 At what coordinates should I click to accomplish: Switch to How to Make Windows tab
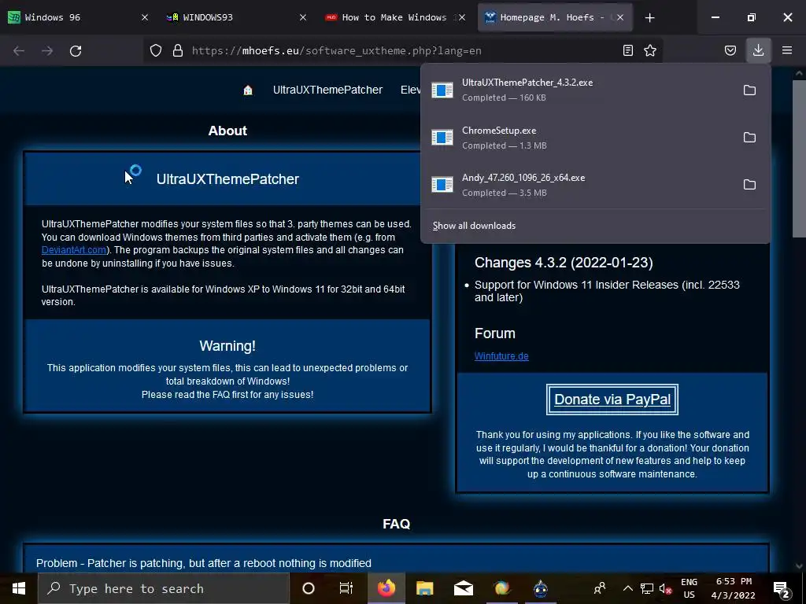(394, 17)
